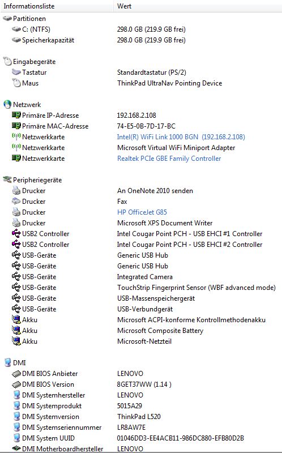
Task: Click the keyboard icon beside Tastatur
Action: point(16,72)
